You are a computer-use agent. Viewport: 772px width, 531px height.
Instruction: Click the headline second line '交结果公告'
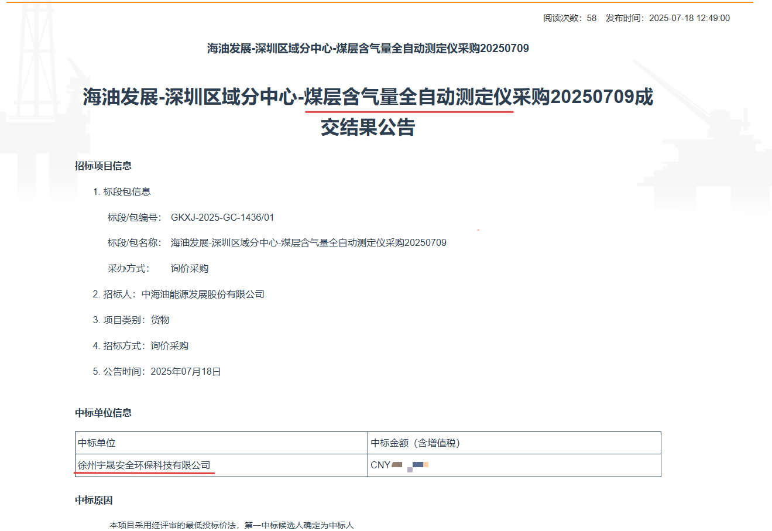tap(368, 127)
